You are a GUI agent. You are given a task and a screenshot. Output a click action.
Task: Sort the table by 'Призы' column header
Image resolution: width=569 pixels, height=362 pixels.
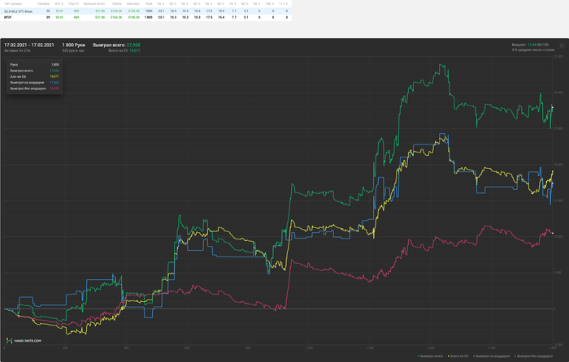117,3
